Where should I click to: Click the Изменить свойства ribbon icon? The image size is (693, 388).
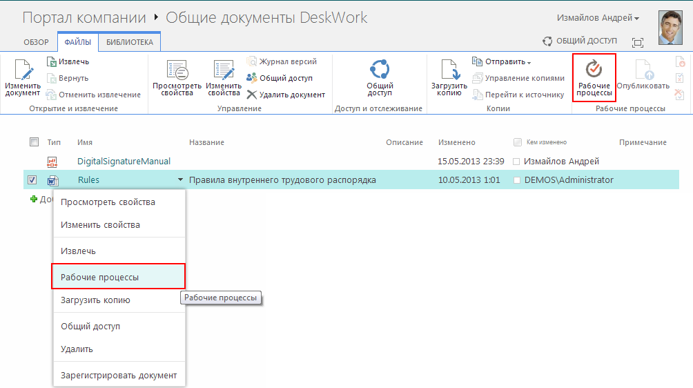224,78
